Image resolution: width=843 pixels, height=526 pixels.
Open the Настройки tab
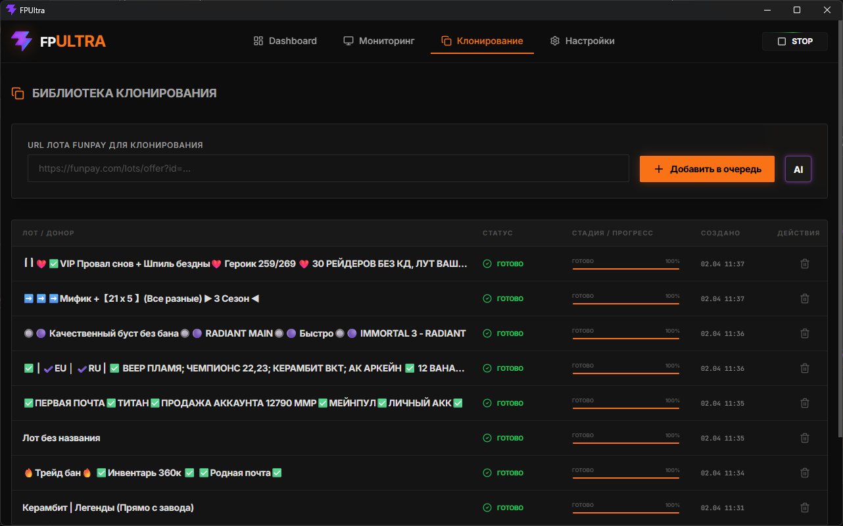[x=582, y=41]
